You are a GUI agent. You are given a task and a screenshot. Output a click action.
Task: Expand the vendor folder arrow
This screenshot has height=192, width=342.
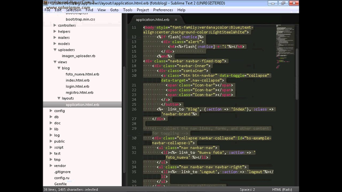pyautogui.click(x=51, y=166)
